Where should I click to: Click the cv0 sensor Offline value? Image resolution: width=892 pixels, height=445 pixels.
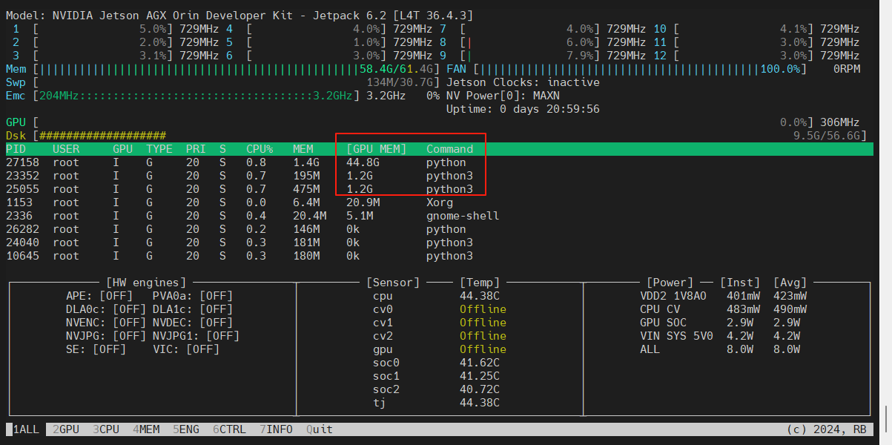(x=483, y=309)
